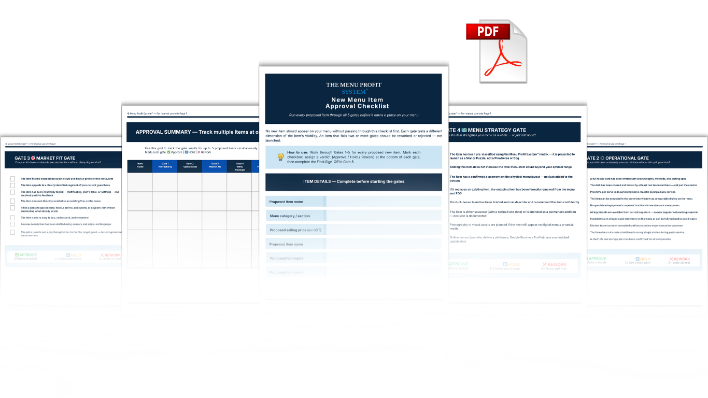Tick the 'fits the established cuisine style' checkbox

point(12,179)
